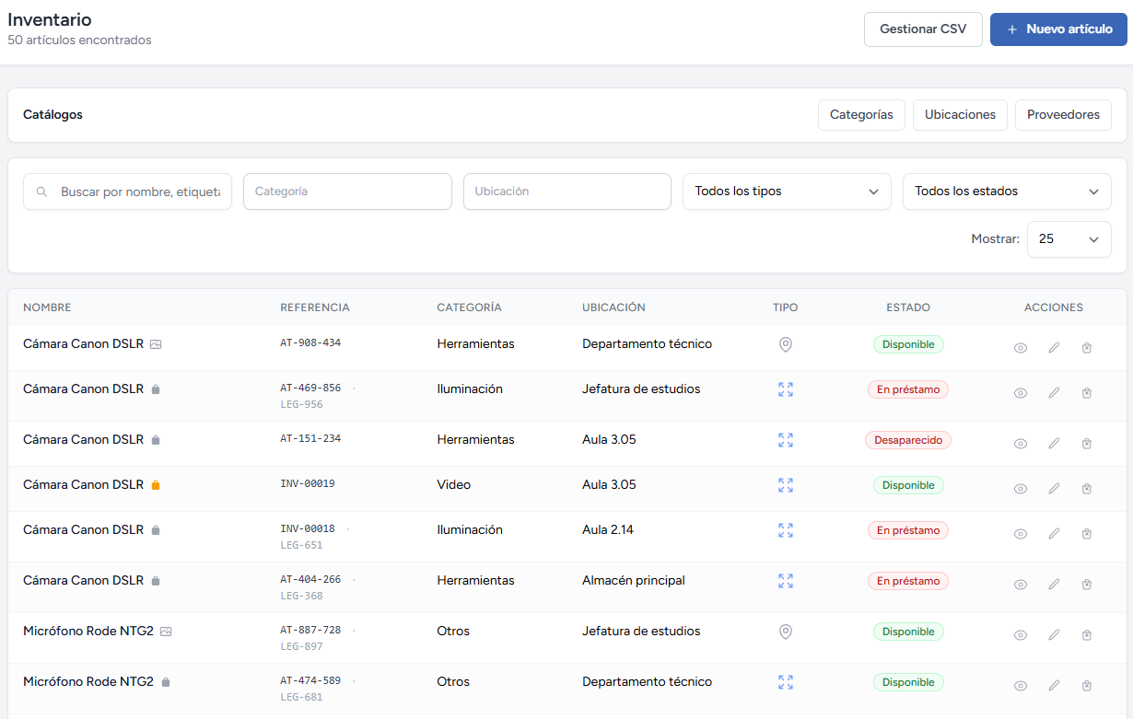Click Aula 2.14 location cell
This screenshot has width=1133, height=719.
608,529
